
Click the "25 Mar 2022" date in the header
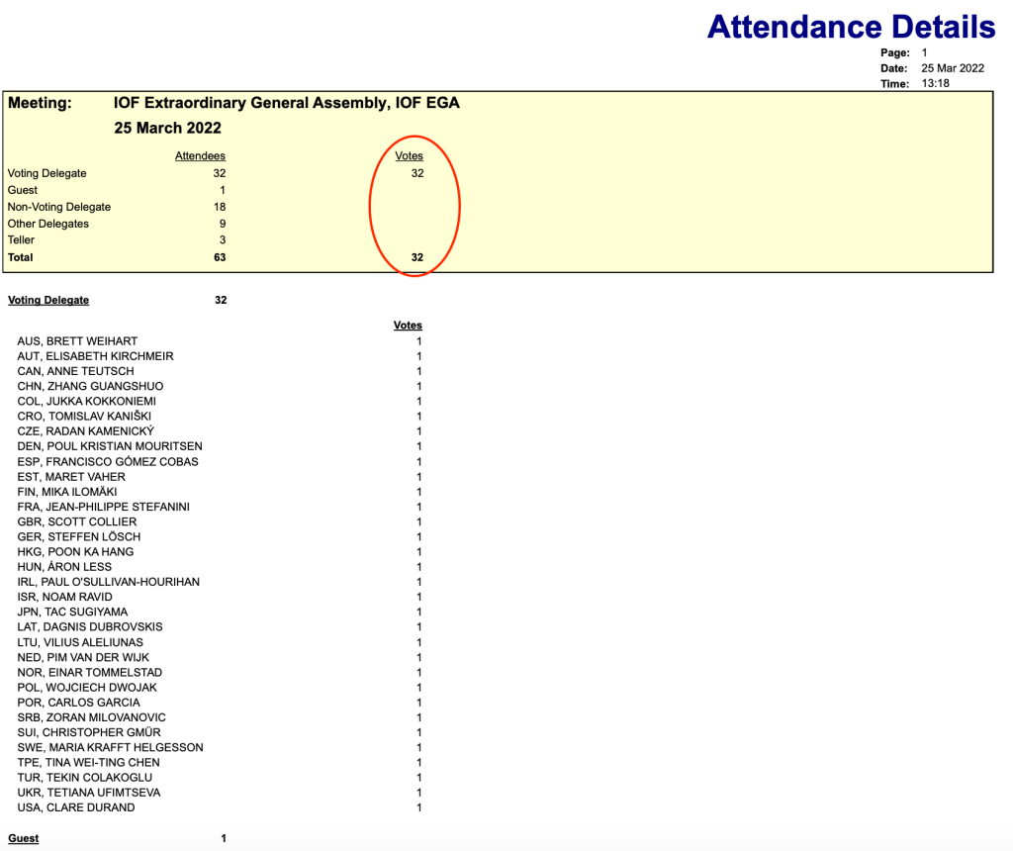[952, 68]
